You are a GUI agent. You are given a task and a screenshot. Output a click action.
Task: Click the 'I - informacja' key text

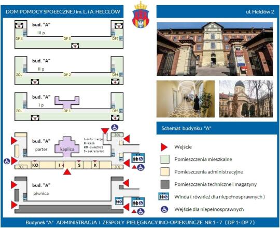click(93, 139)
